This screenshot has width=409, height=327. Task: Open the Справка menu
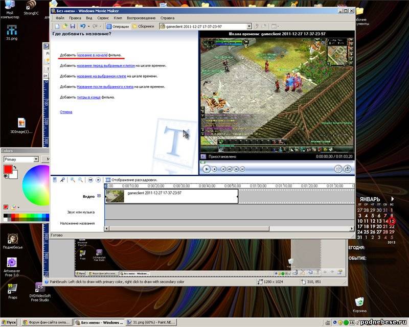pos(168,18)
